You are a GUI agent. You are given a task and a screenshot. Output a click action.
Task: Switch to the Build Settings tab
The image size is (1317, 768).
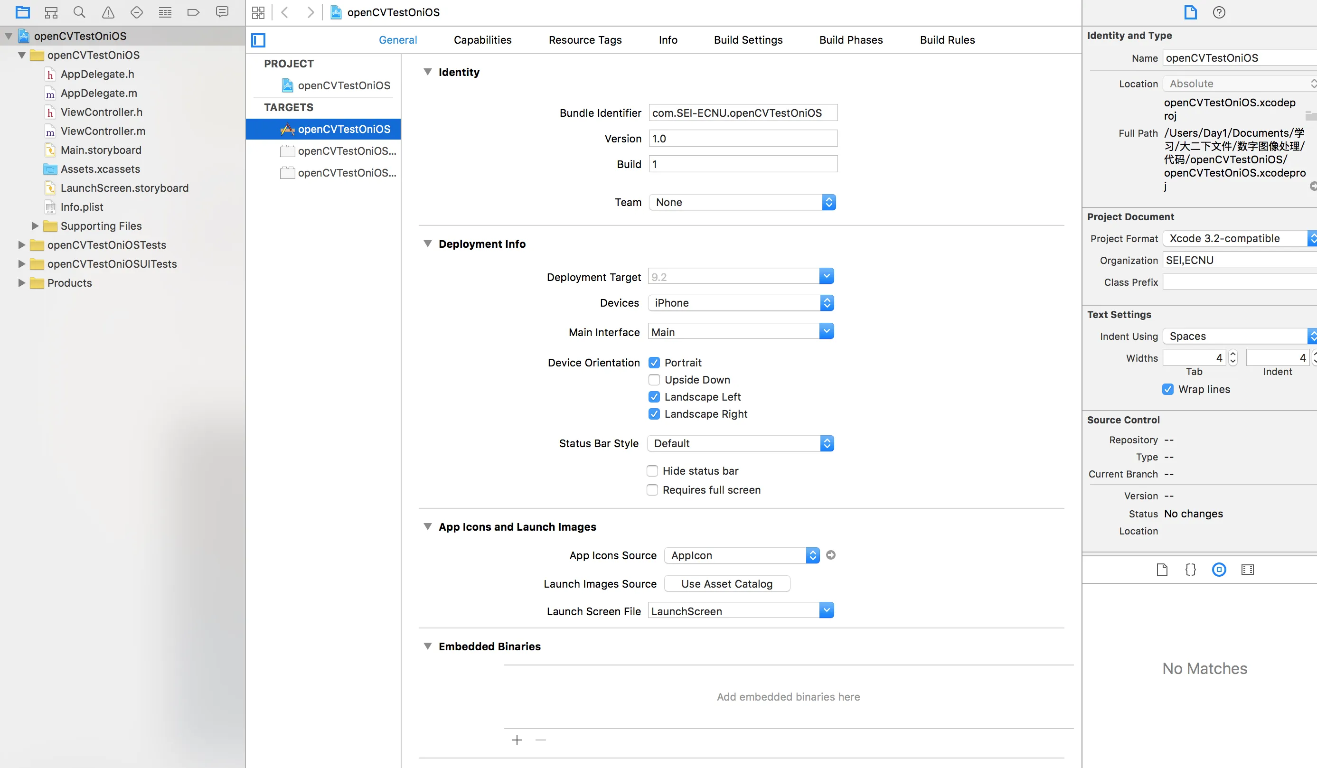pos(748,40)
